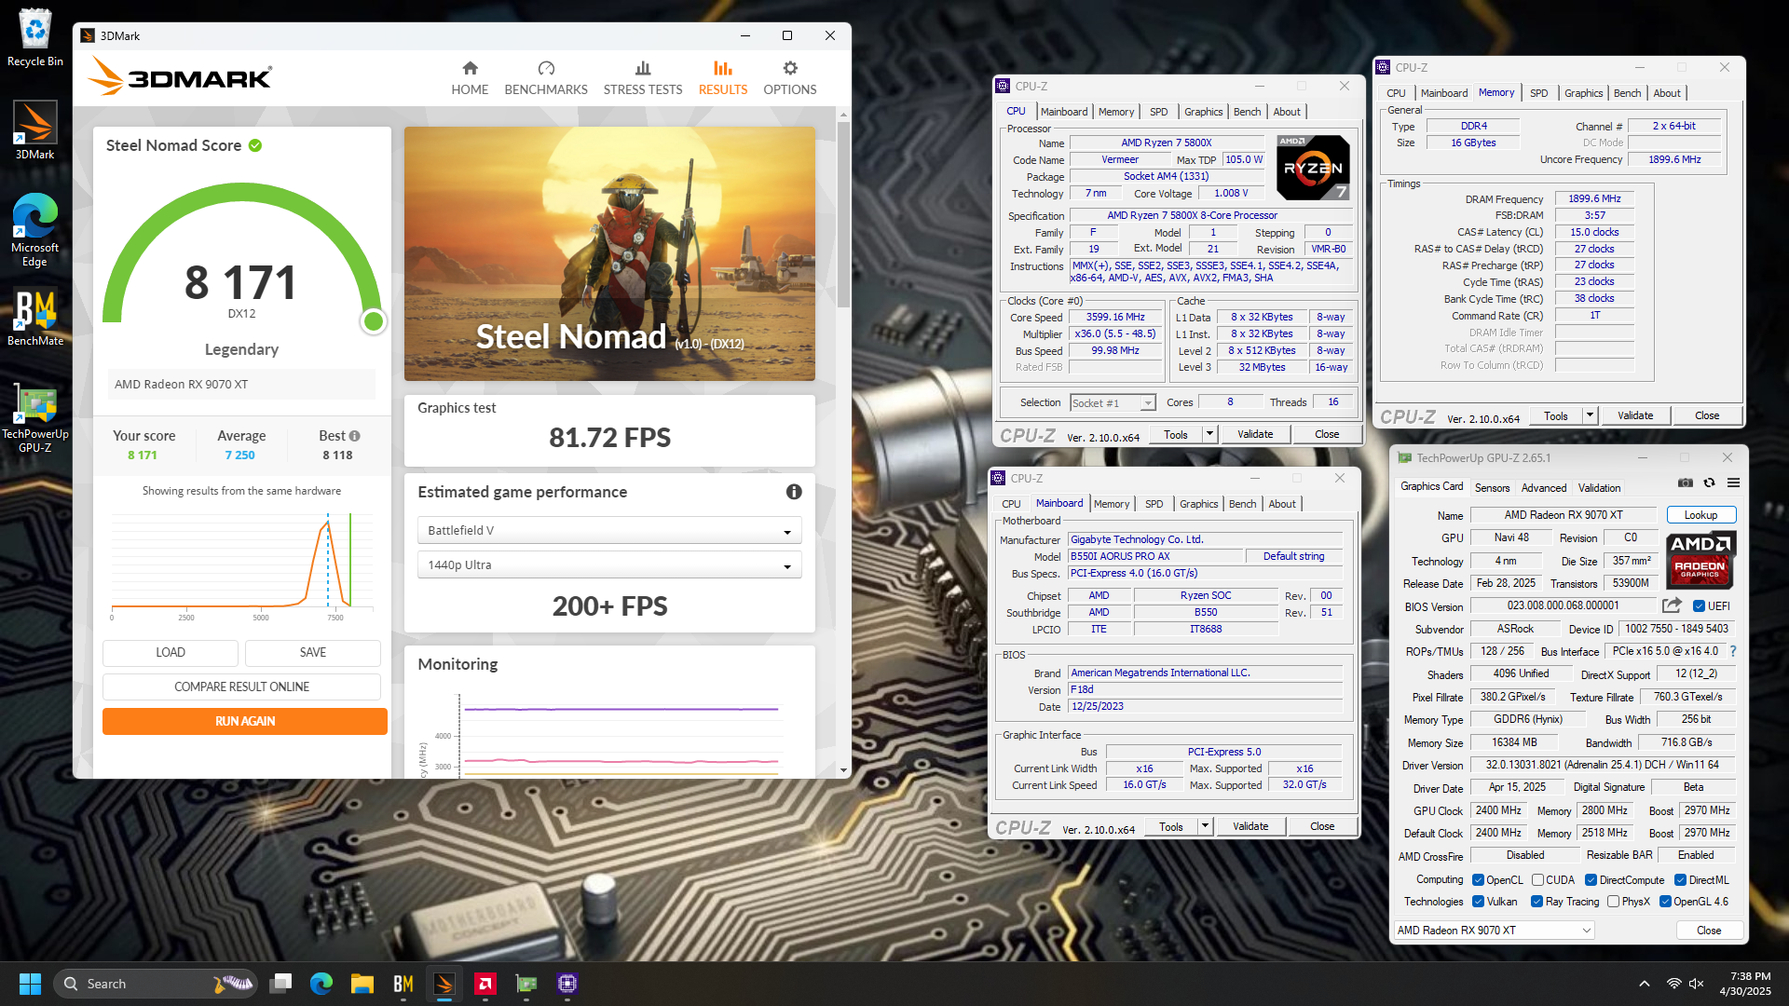Image resolution: width=1789 pixels, height=1006 pixels.
Task: Click the AMD Software taskbar icon
Action: click(485, 984)
